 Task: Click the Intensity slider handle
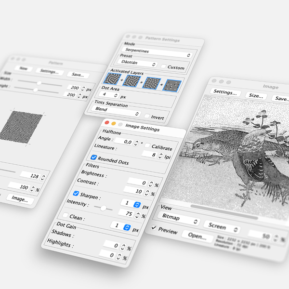point(103,208)
